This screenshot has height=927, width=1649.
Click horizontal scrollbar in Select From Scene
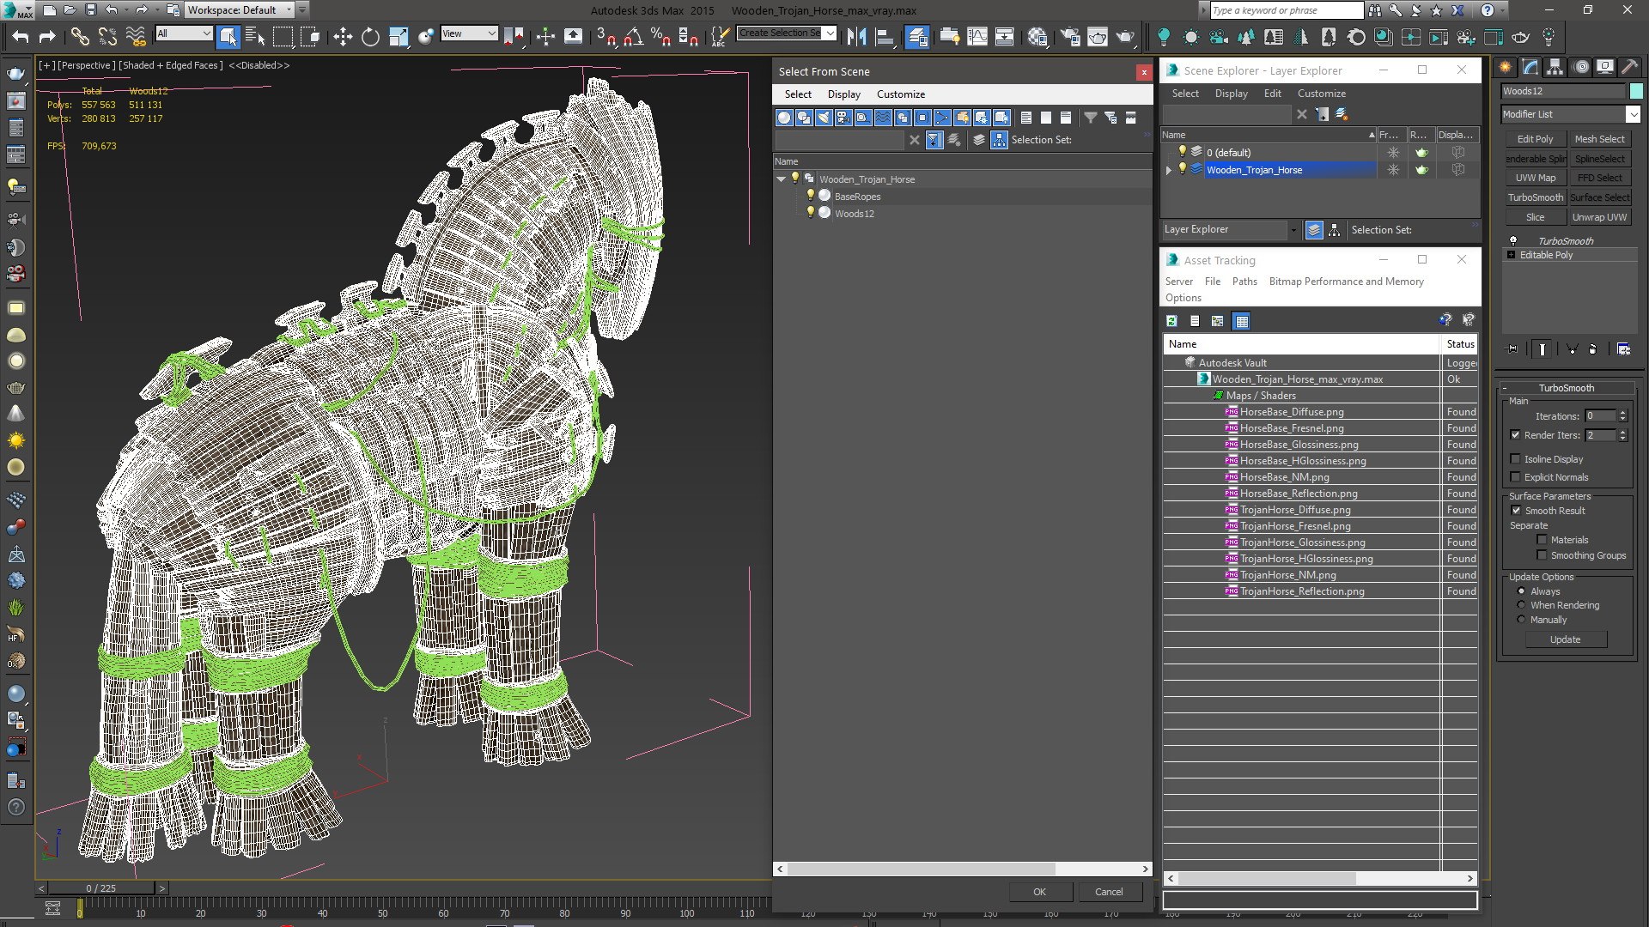921,869
